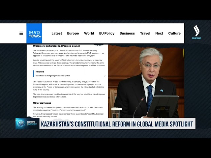Viewport: 211px width, 158px height.
Task: Click the Next nav item
Action: (159, 33)
